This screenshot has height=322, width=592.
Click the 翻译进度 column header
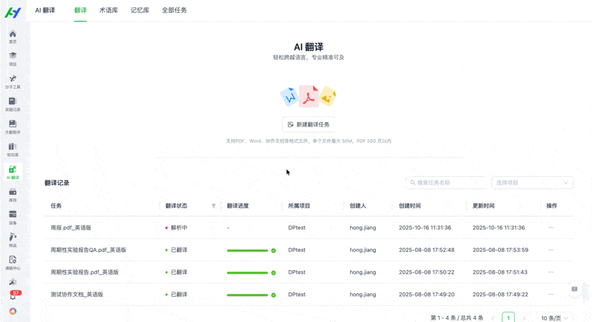(238, 206)
